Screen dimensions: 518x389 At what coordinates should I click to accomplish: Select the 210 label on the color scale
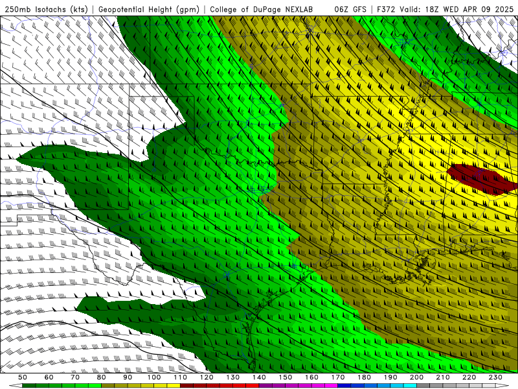click(x=443, y=377)
